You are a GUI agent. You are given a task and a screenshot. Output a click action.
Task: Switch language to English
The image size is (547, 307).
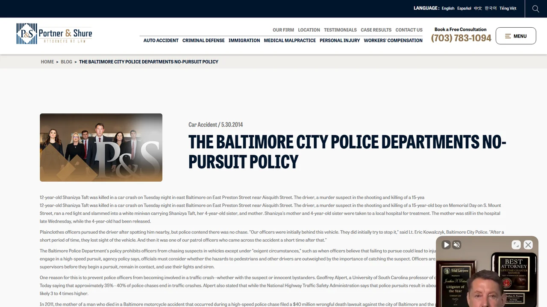(x=448, y=8)
